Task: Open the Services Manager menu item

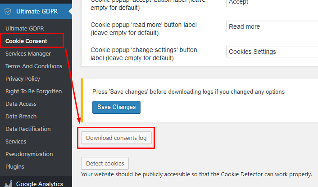Action: 28,53
